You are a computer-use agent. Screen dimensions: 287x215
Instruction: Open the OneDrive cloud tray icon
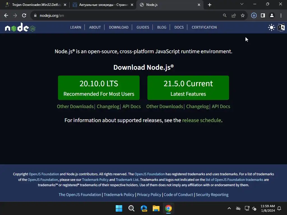[238, 208]
